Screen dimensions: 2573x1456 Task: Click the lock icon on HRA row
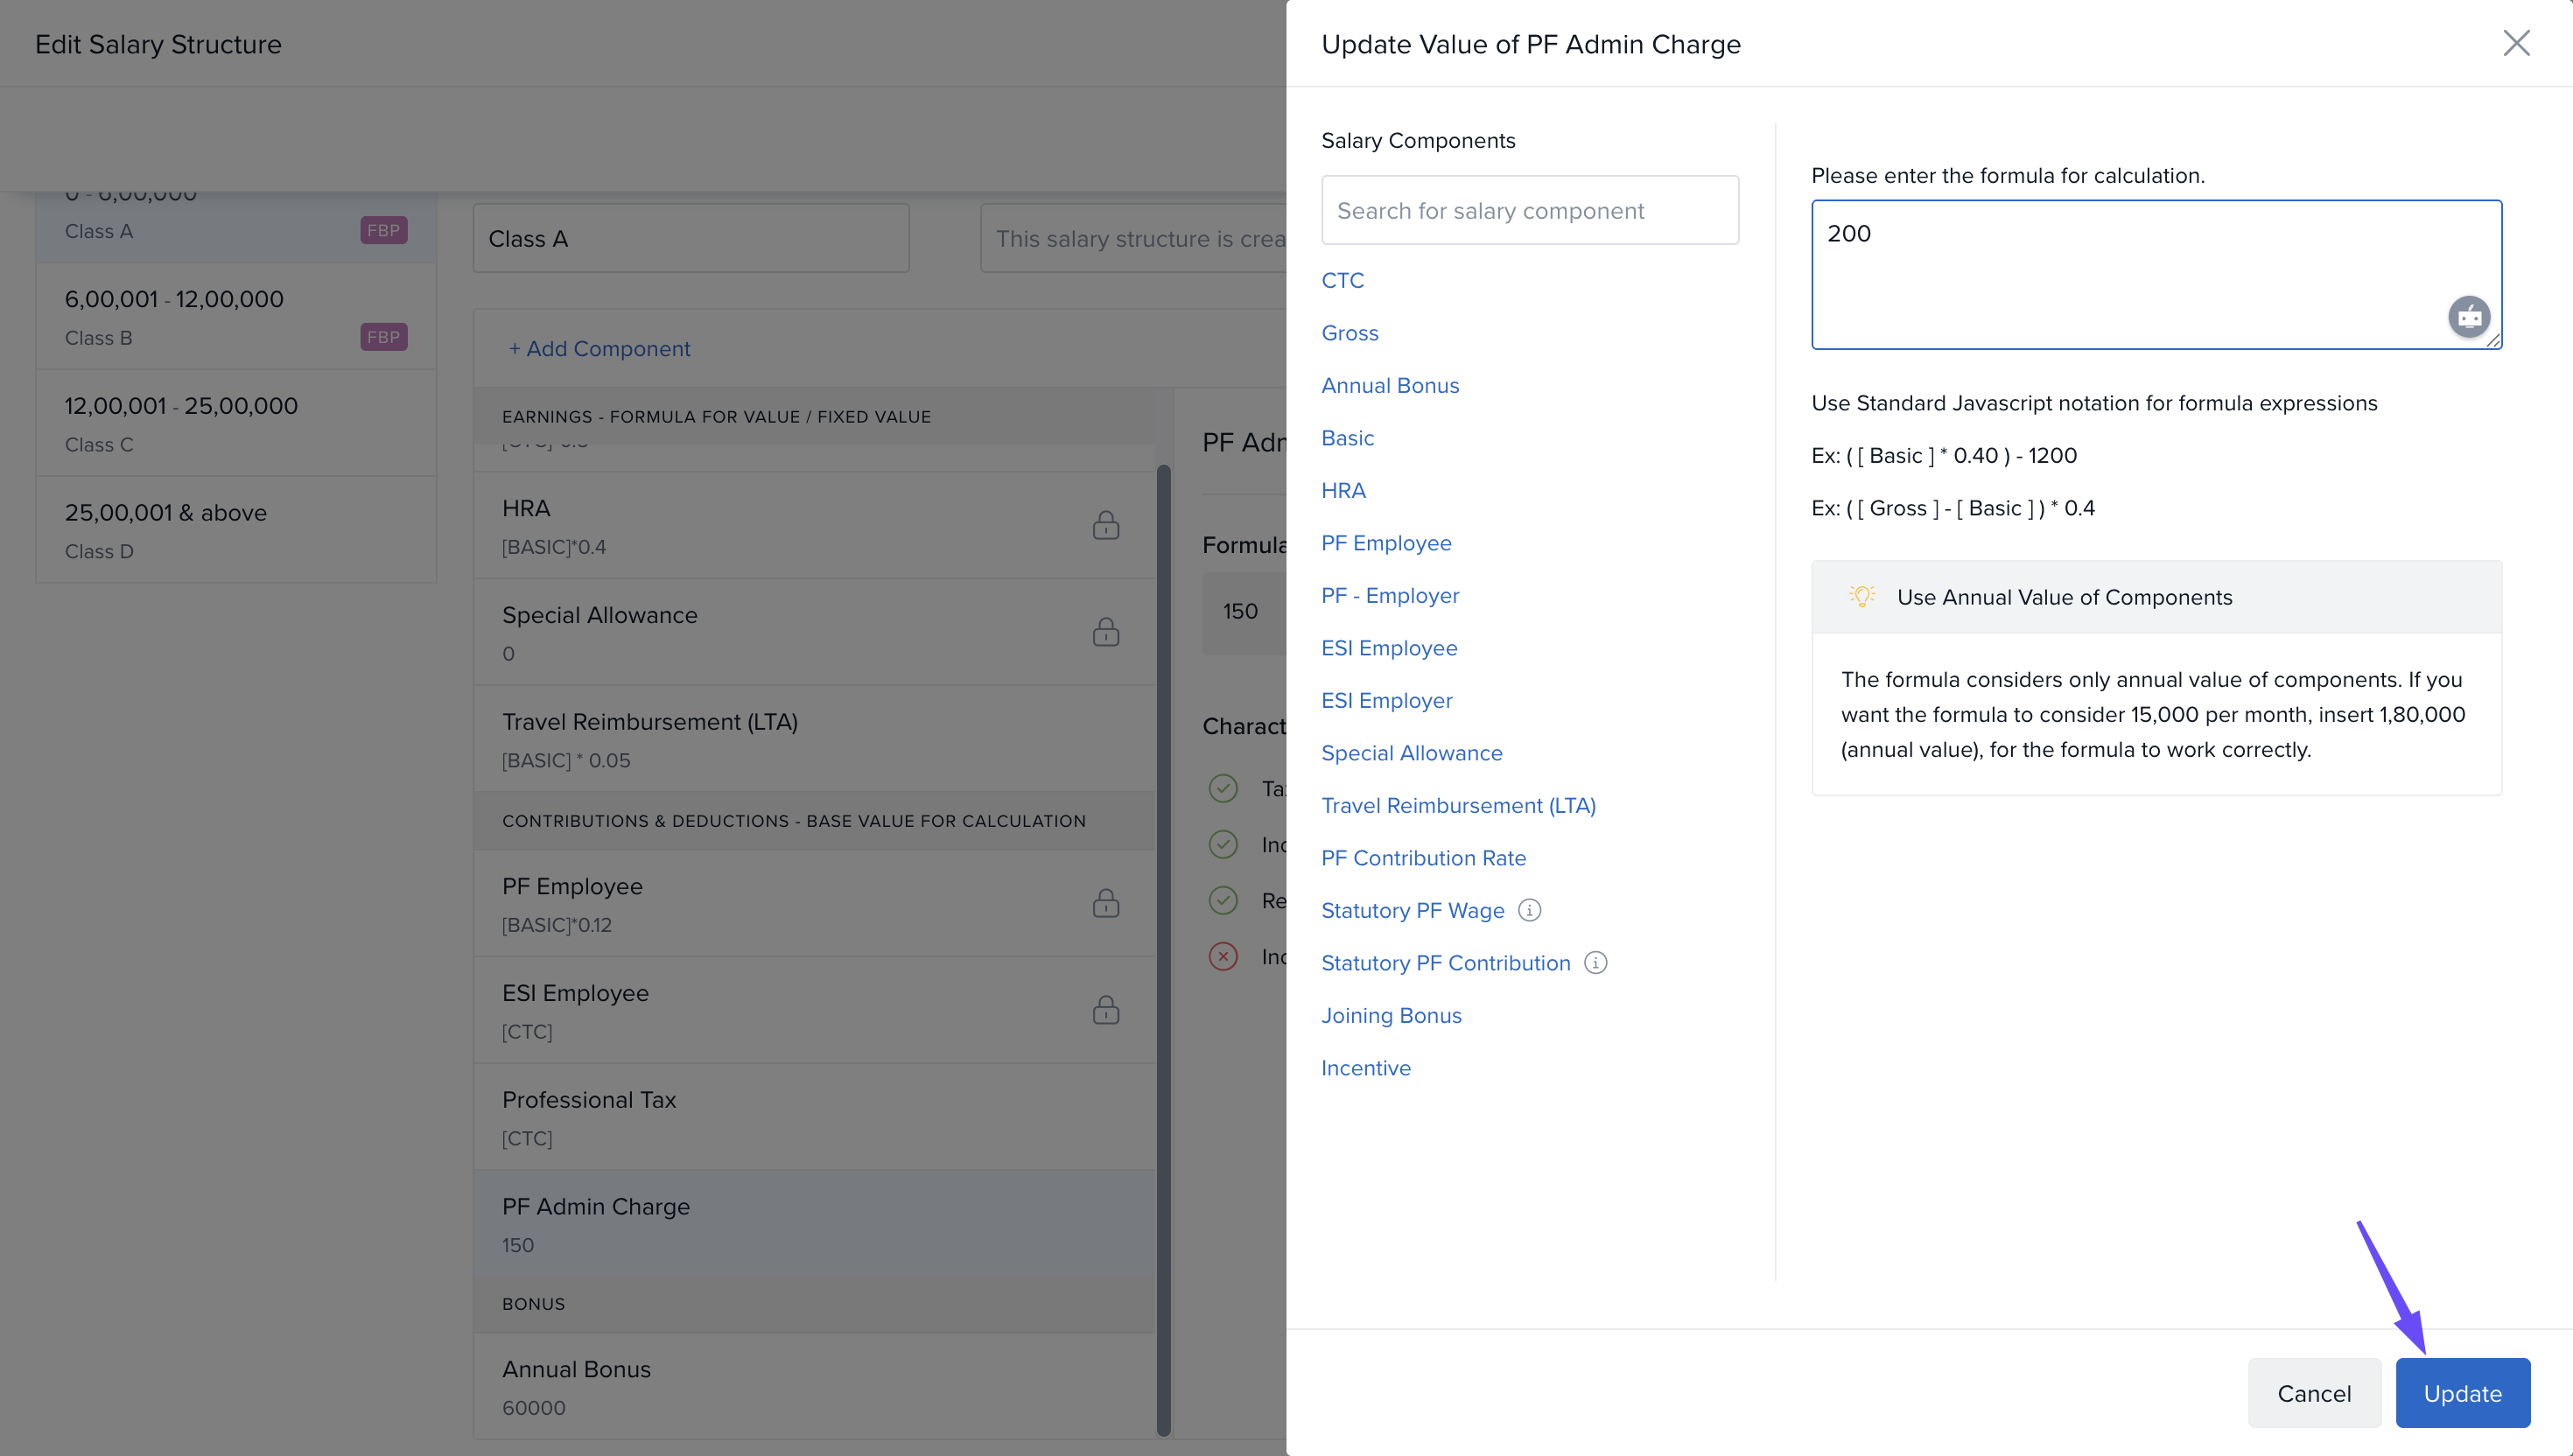[1105, 526]
